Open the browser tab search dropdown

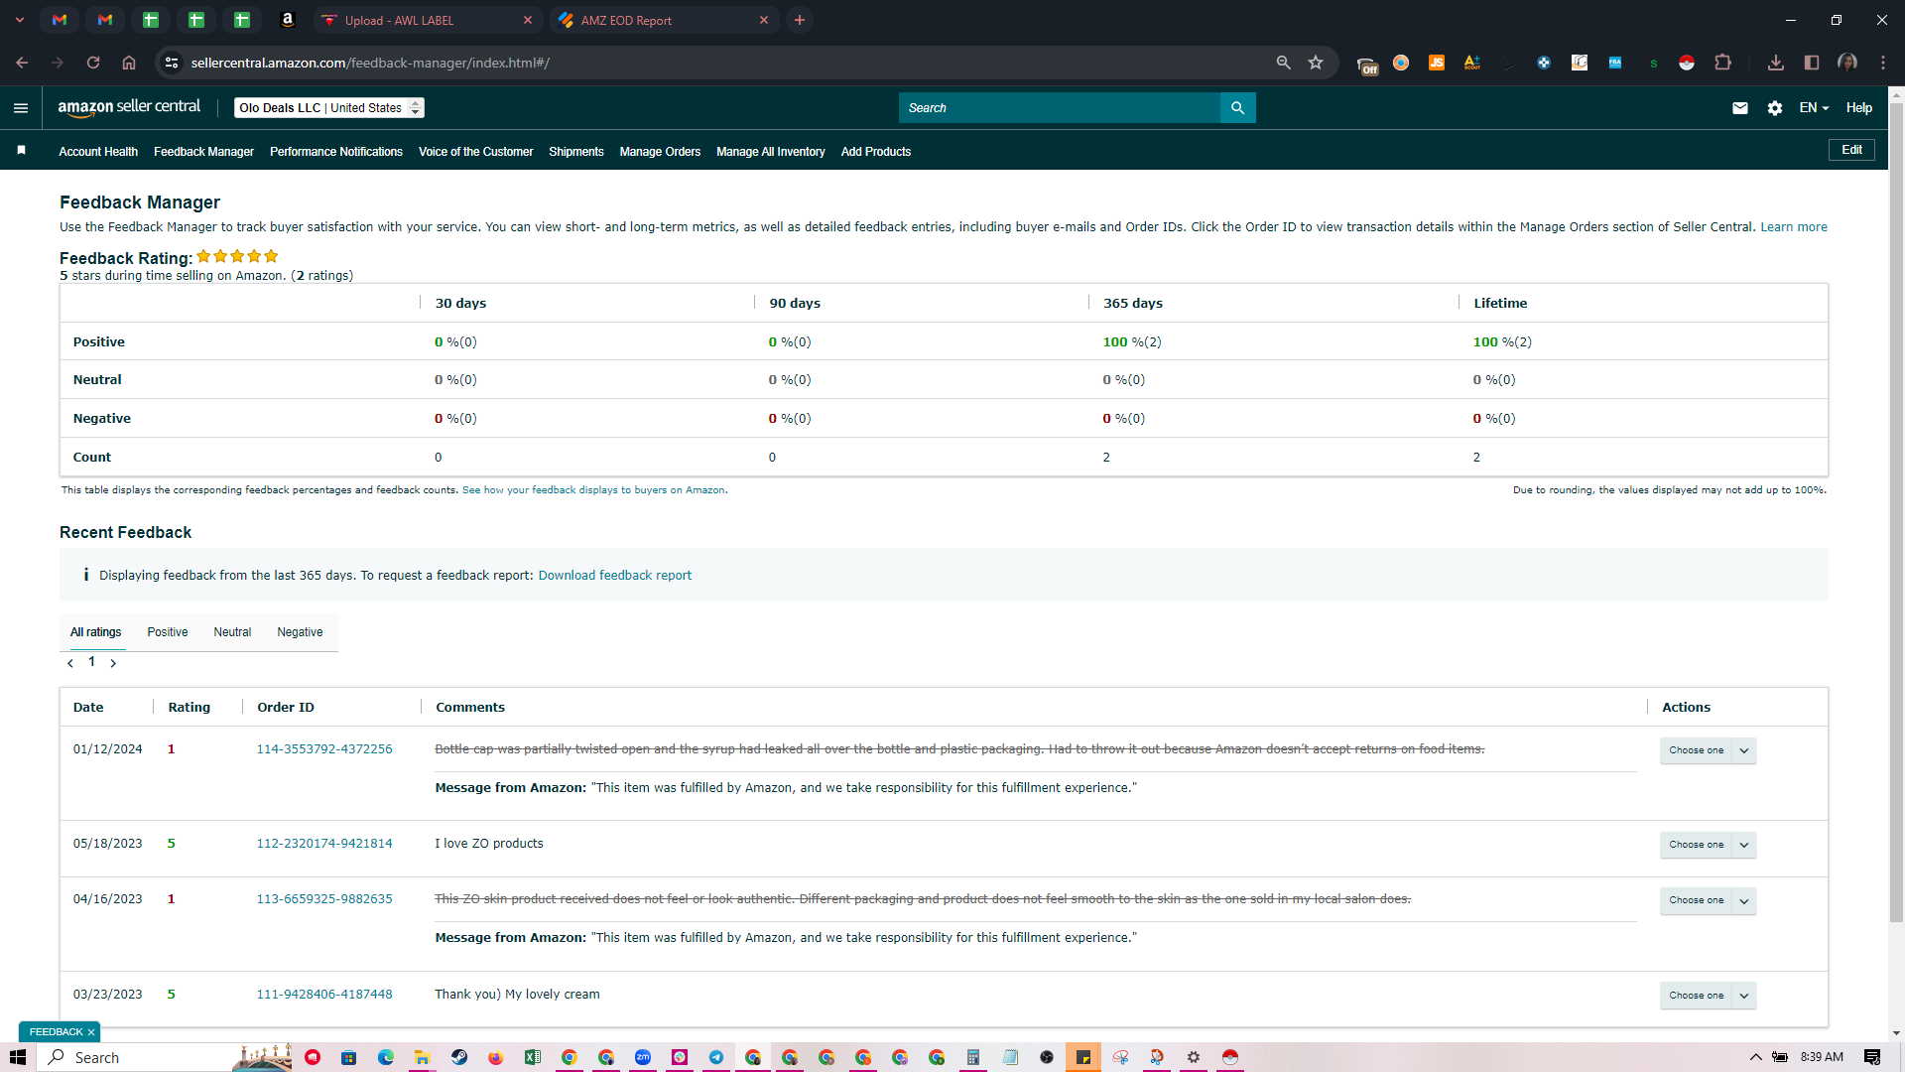click(19, 20)
